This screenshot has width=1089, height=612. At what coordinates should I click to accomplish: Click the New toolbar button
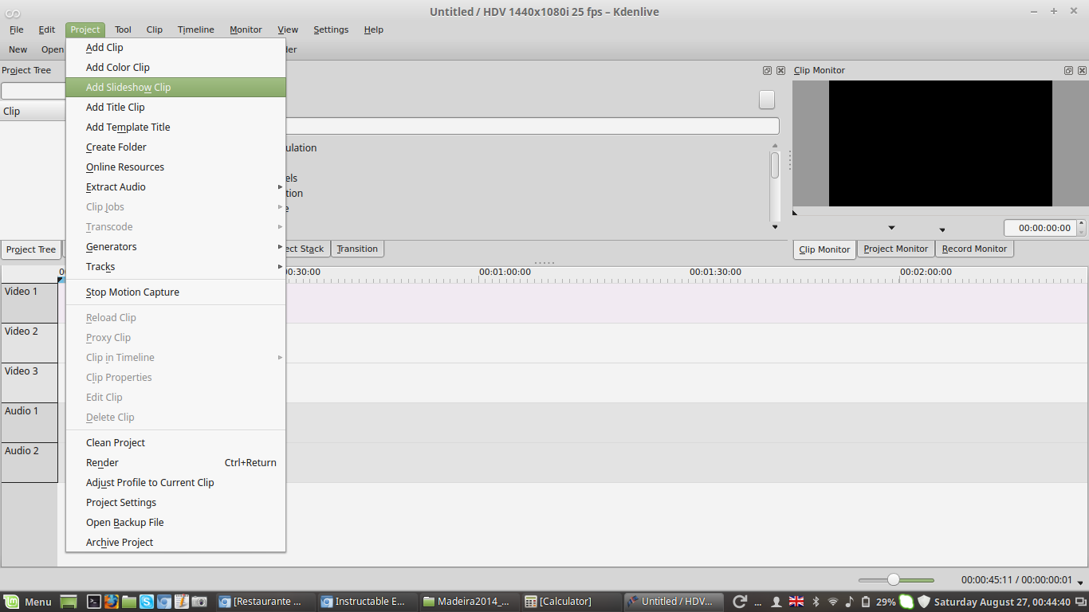18,49
